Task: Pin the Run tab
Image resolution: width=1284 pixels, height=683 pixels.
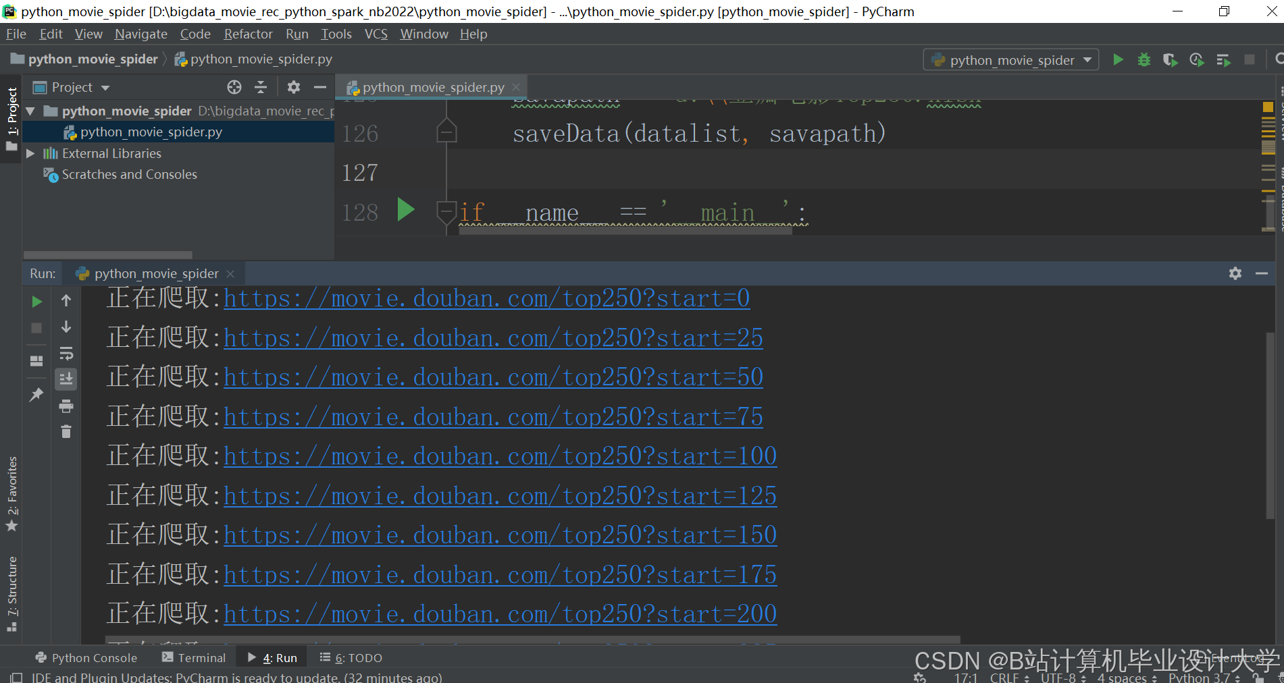Action: 36,395
